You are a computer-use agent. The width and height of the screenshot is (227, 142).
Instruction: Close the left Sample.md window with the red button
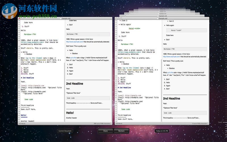point(19,18)
